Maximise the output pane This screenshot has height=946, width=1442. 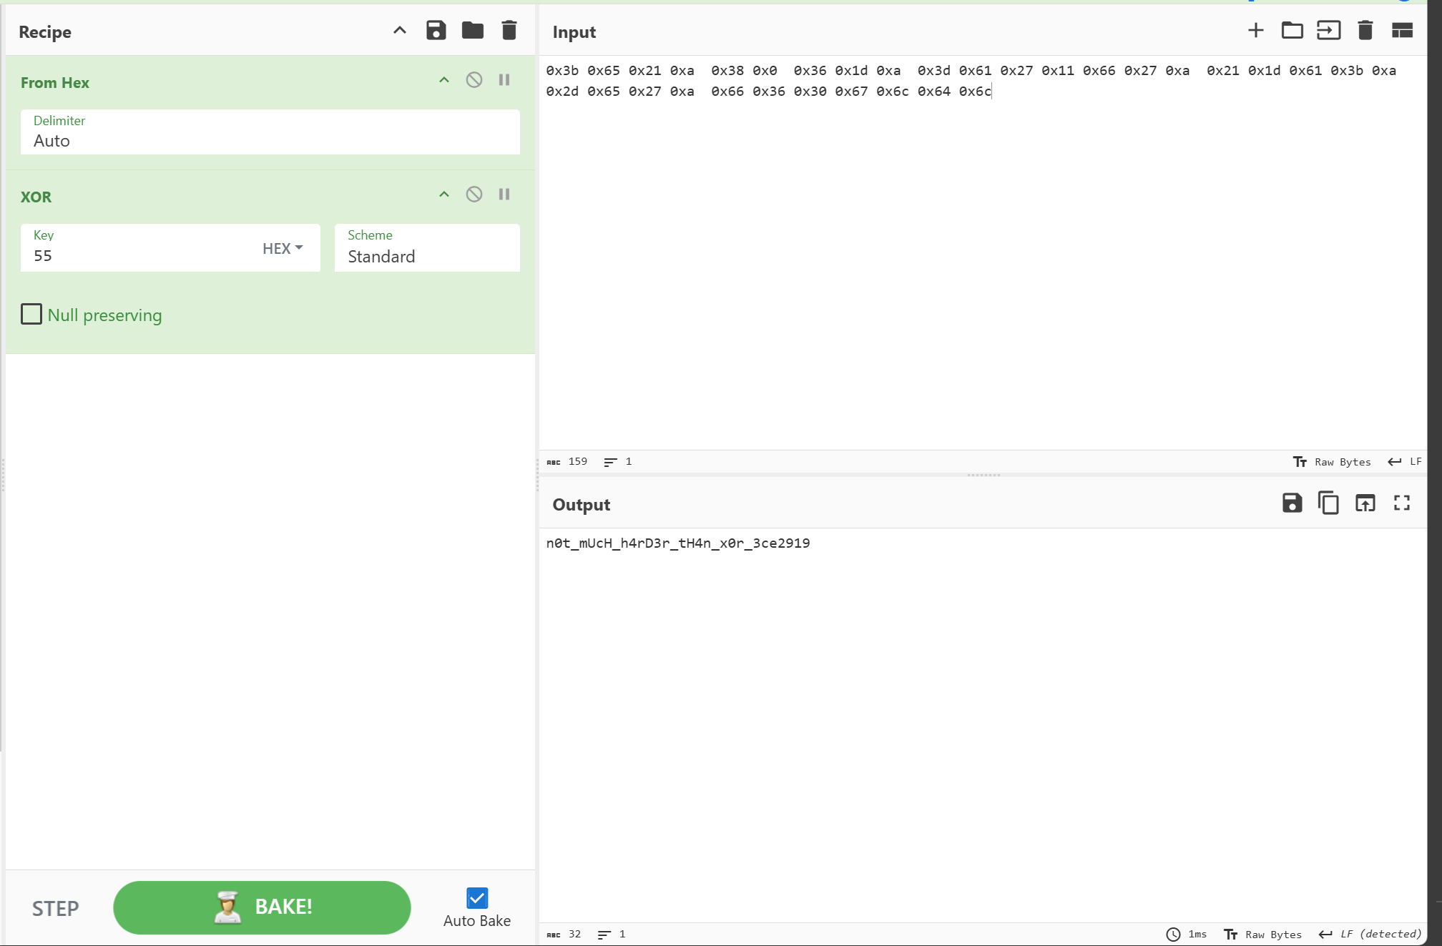click(x=1402, y=503)
